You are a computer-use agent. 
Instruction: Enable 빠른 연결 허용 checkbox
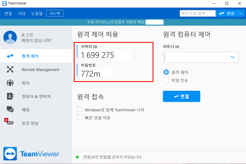point(80,117)
